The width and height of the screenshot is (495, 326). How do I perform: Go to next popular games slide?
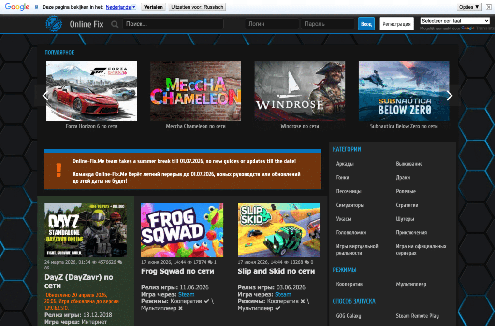tap(449, 96)
